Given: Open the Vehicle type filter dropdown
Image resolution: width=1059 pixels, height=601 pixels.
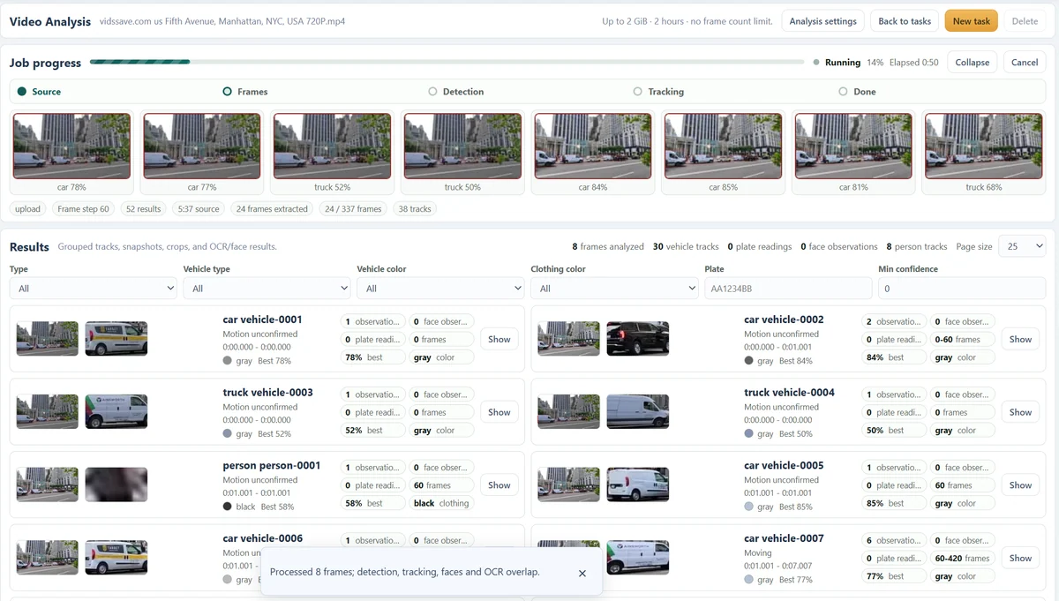Looking at the screenshot, I should point(267,289).
